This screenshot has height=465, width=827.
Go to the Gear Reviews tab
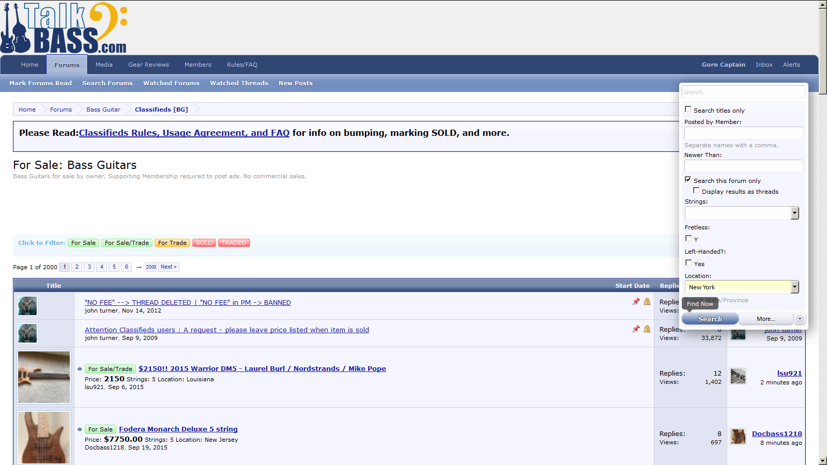tap(149, 65)
